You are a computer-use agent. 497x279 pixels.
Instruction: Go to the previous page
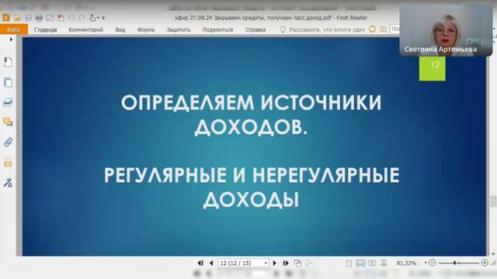tap(211, 263)
